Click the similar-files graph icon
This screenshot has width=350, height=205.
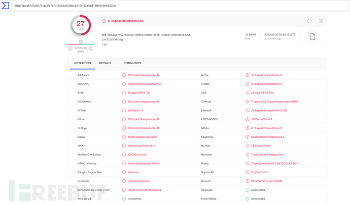321,21
